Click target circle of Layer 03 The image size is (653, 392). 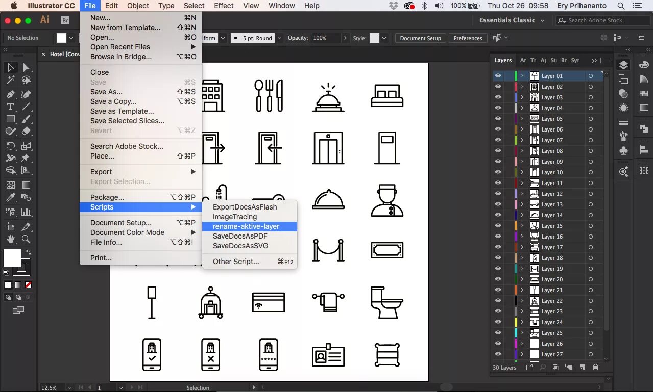click(591, 97)
